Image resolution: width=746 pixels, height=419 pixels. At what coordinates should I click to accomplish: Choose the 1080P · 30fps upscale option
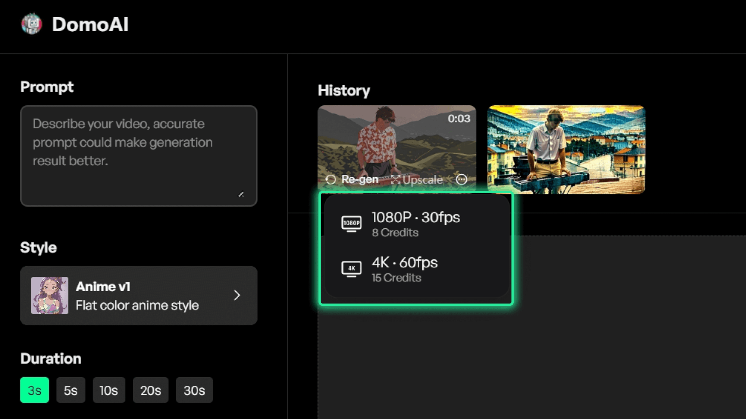tap(416, 224)
